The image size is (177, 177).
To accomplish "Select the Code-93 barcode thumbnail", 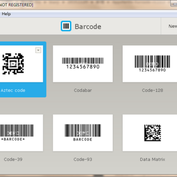I will coord(83,133).
